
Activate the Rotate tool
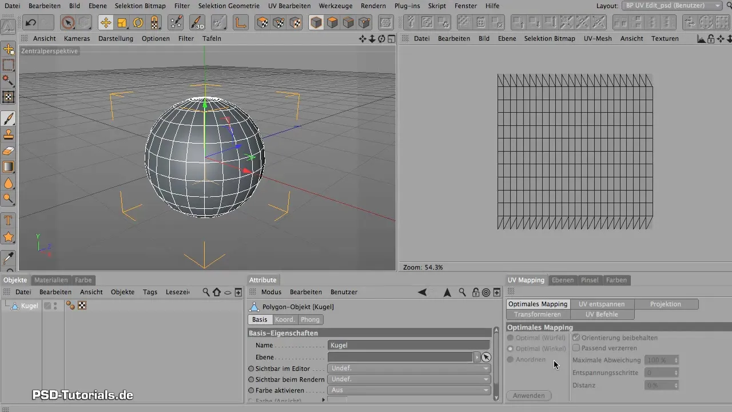pos(138,23)
